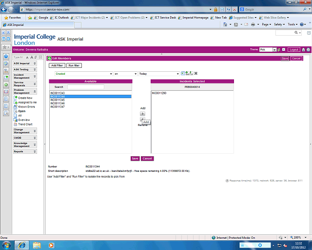Click the green back arrow beside Edit Members

click(x=50, y=58)
